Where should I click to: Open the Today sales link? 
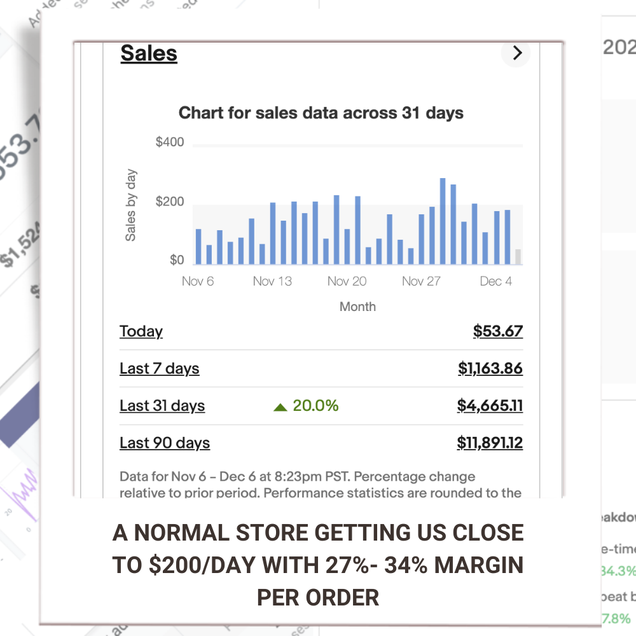141,331
